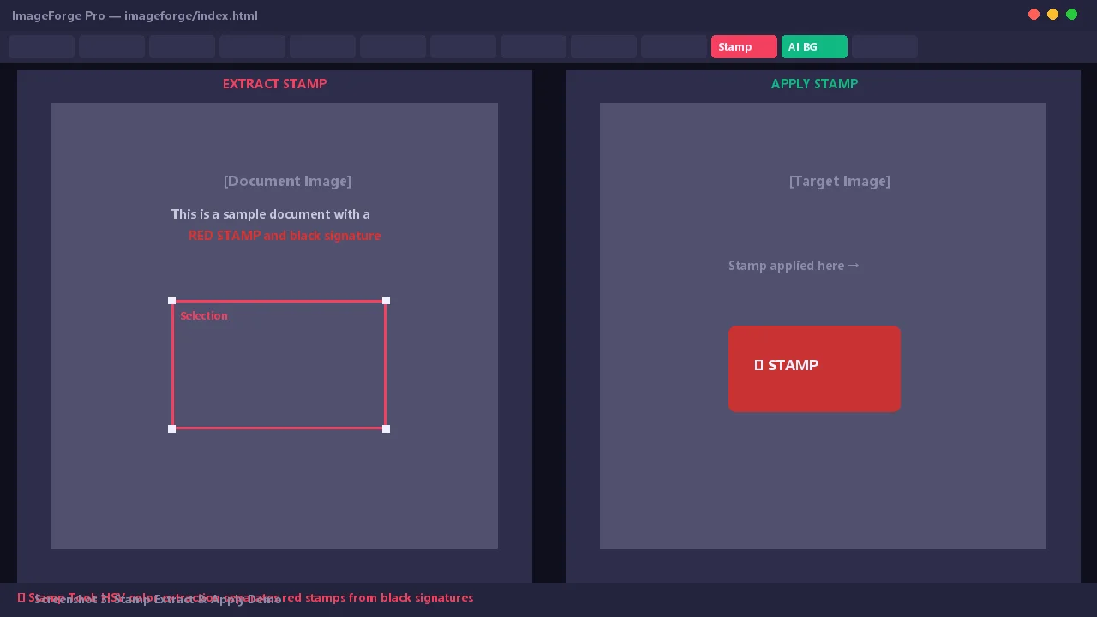1097x617 pixels.
Task: Open the Stamp tool tab
Action: pos(744,47)
